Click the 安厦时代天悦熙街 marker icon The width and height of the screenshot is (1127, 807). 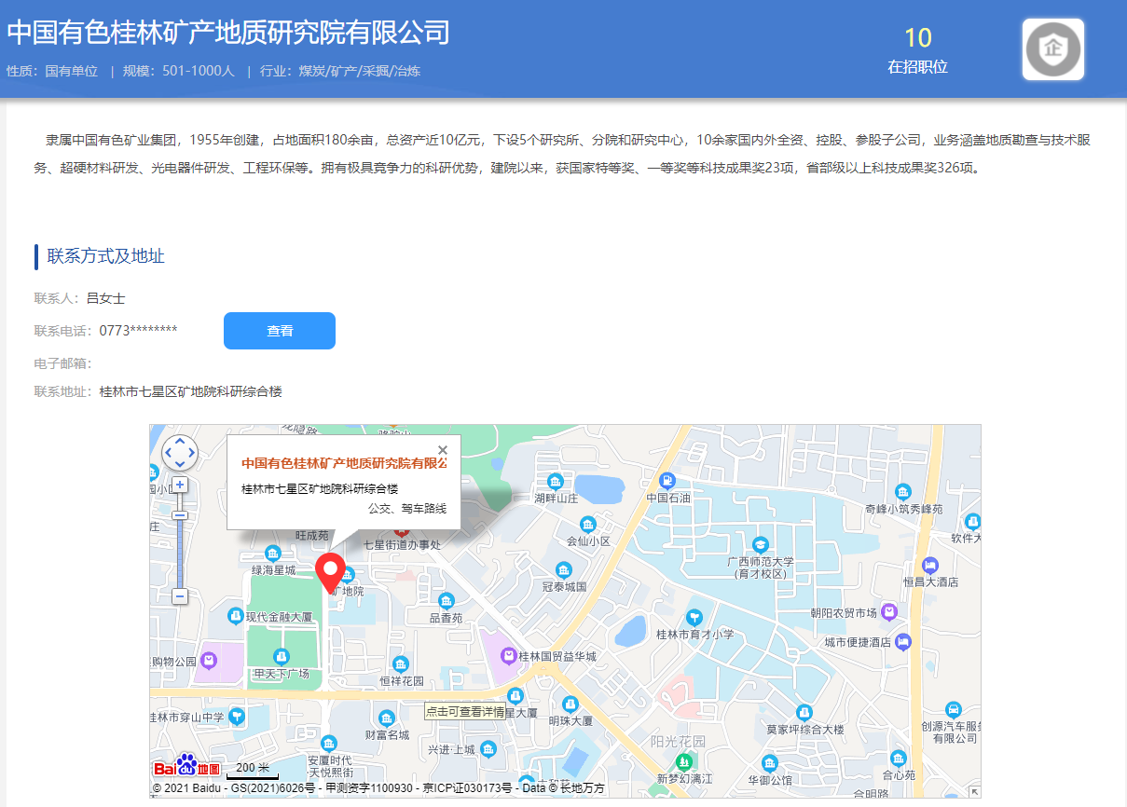coord(328,743)
